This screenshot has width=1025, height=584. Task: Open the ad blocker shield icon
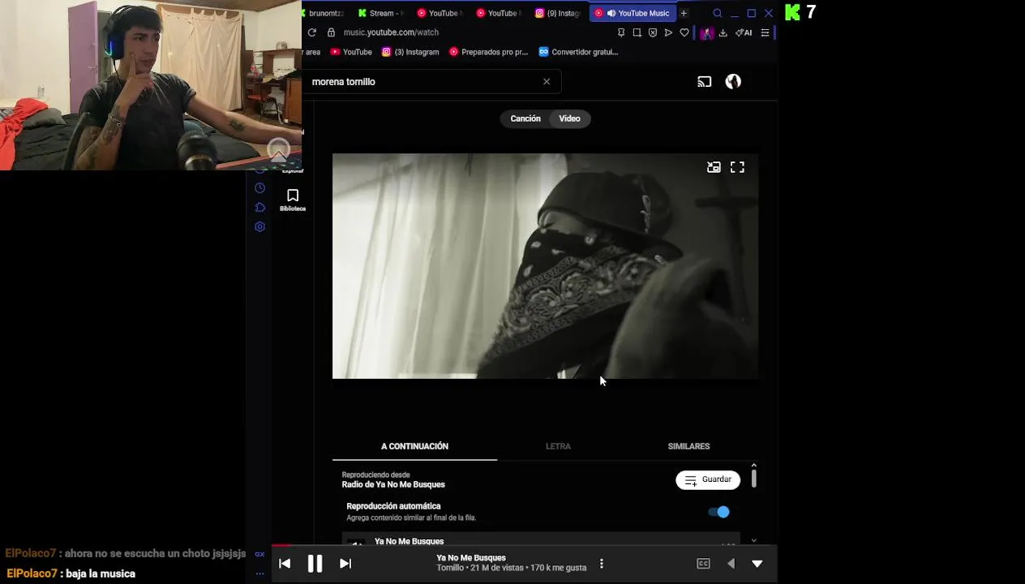coord(653,32)
